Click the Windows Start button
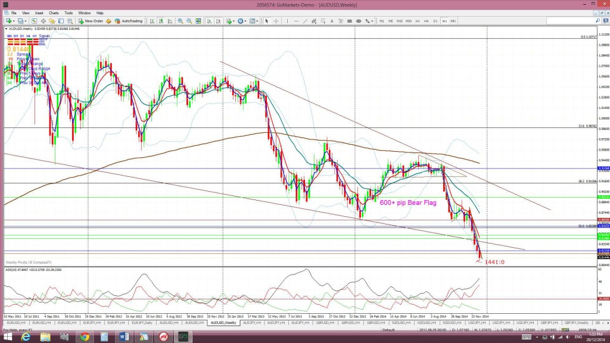The height and width of the screenshot is (343, 610). pos(7,337)
